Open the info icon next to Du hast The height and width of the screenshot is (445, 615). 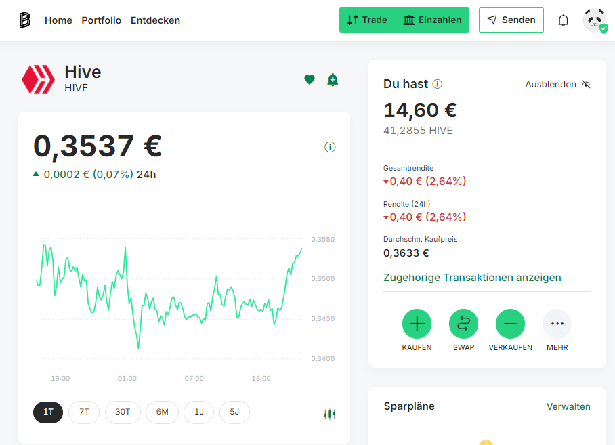point(438,84)
